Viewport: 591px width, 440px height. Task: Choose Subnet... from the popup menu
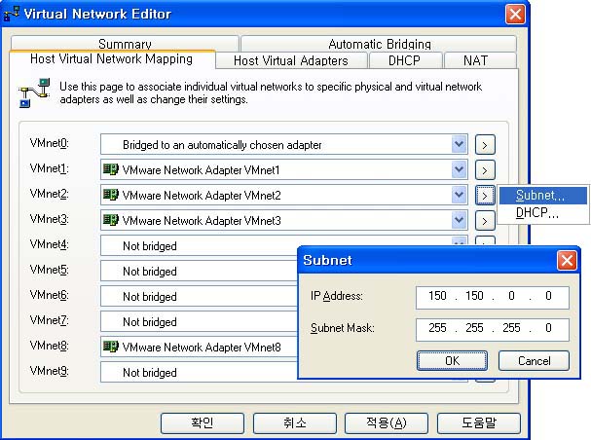(x=542, y=195)
